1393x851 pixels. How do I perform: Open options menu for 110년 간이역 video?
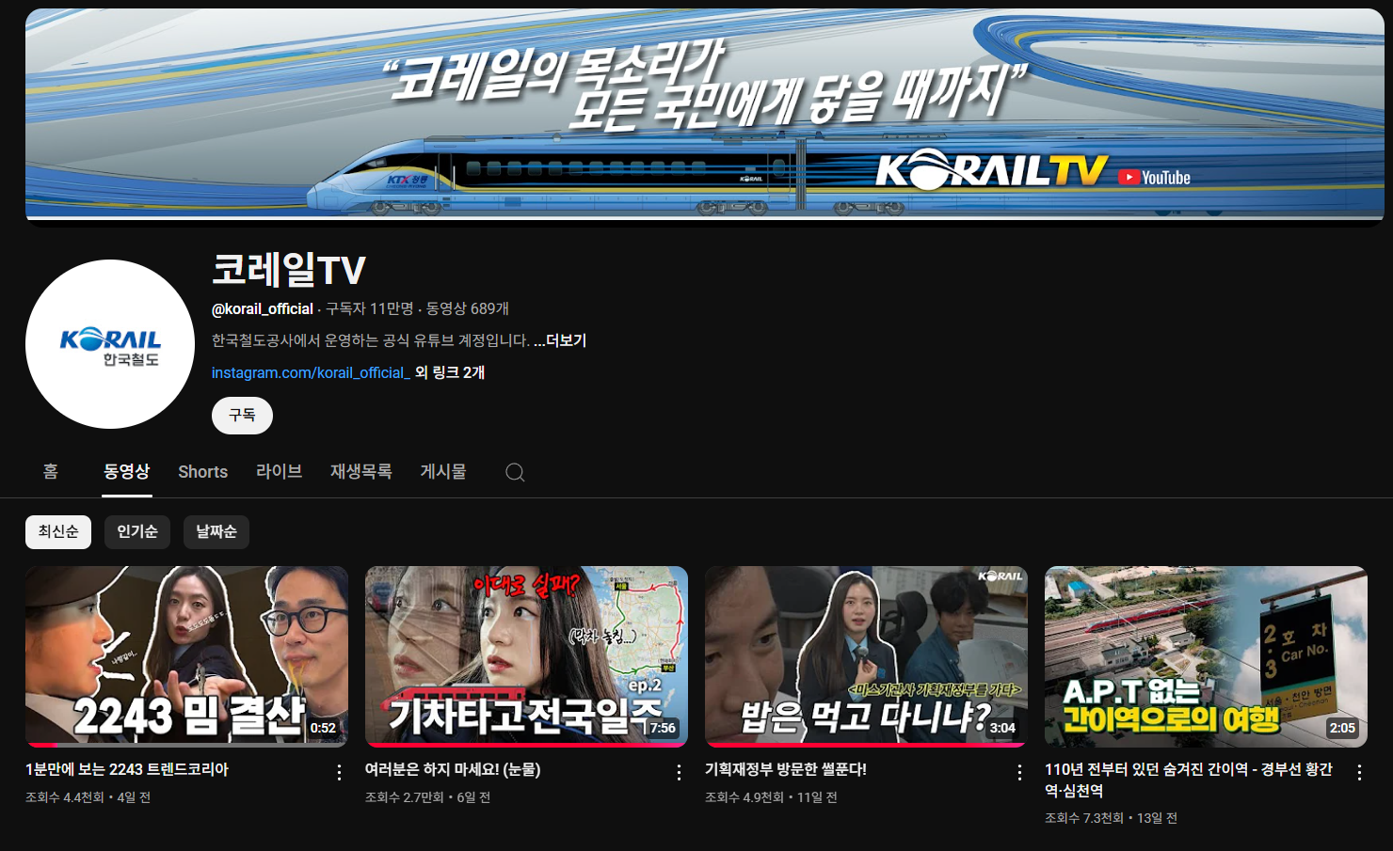1359,772
